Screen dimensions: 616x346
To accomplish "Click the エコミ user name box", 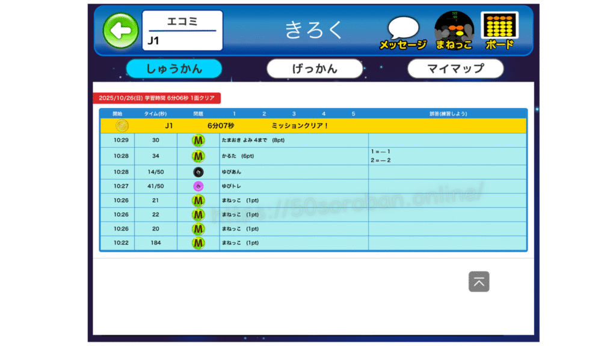I will pyautogui.click(x=182, y=30).
